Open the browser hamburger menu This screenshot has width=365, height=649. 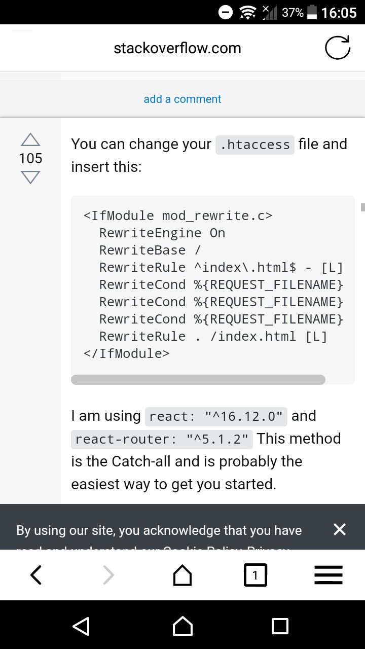[x=328, y=575]
